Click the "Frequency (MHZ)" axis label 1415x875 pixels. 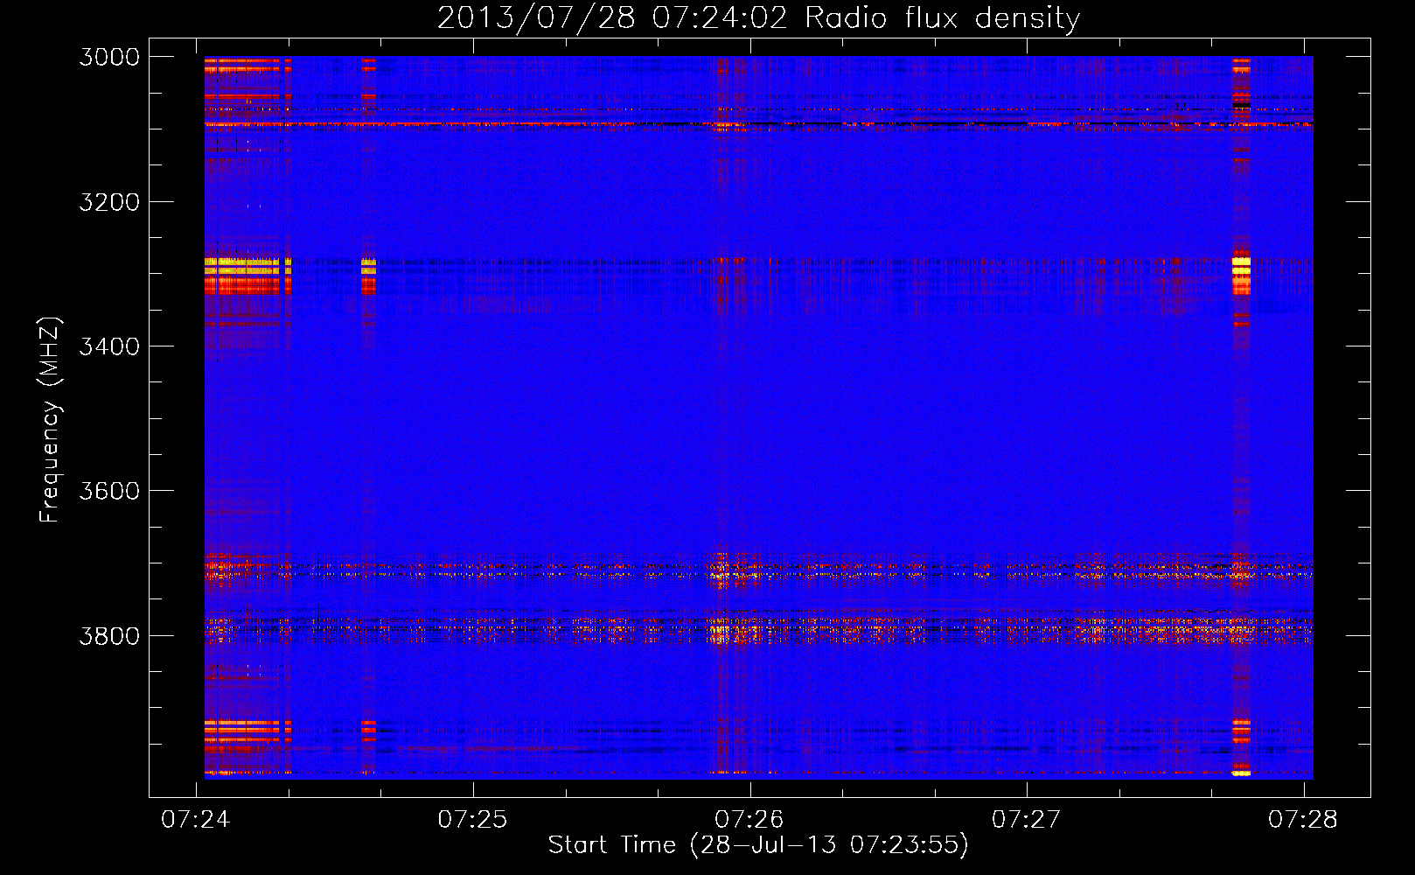pos(50,420)
